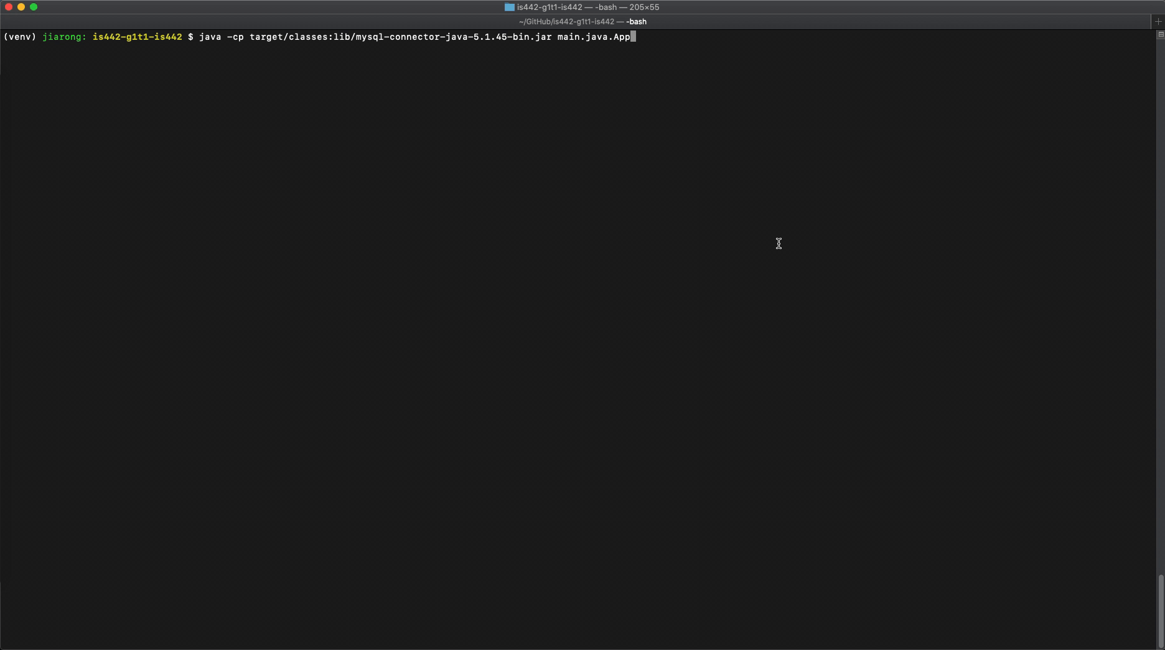Click the mysql-connector-java-5.1.45-bin.jar path text

(454, 37)
